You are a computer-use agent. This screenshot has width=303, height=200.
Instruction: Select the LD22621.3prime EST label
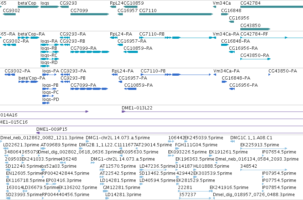coord(21,145)
